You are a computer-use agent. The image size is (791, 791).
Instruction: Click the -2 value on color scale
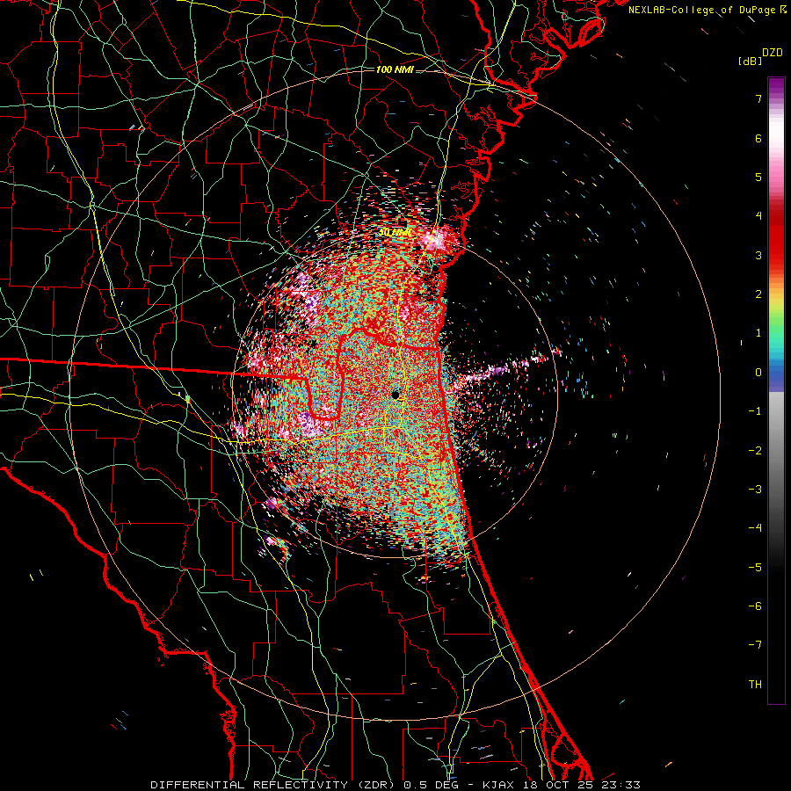point(755,451)
